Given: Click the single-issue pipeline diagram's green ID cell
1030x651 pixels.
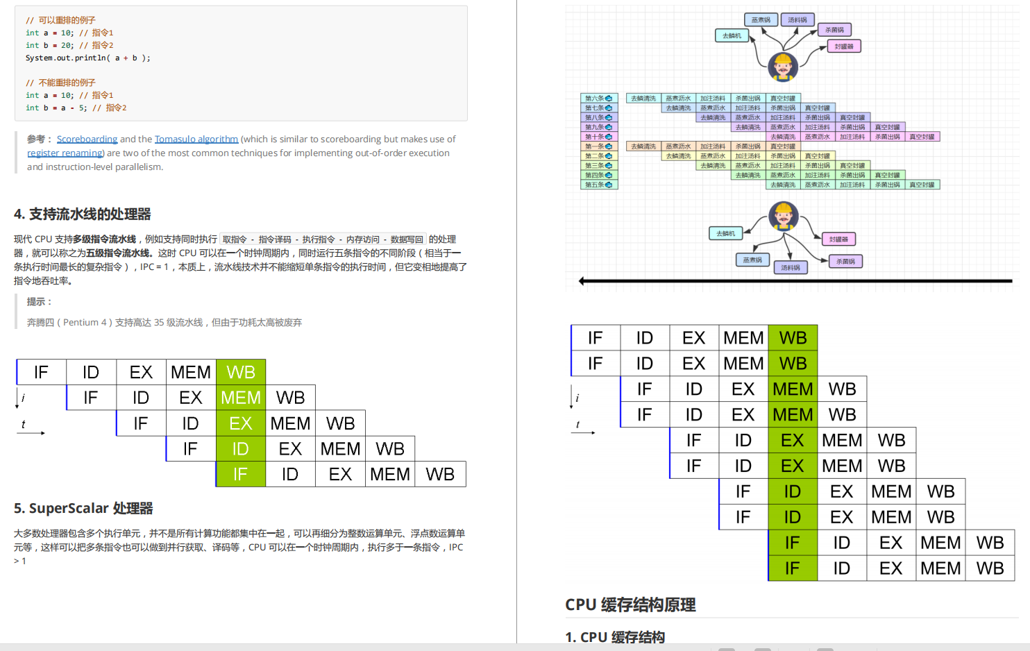Looking at the screenshot, I should coord(241,449).
